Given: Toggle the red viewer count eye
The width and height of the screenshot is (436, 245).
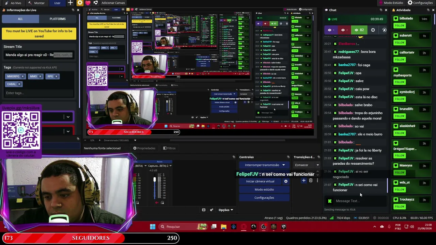Looking at the screenshot, I should pyautogui.click(x=343, y=30).
